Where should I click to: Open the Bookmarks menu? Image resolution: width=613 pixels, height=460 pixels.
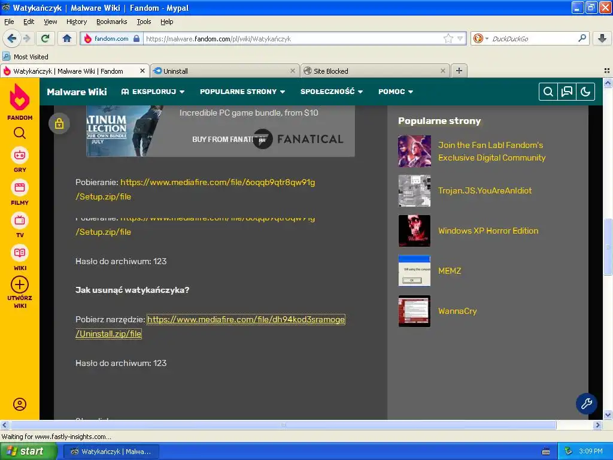click(x=111, y=22)
